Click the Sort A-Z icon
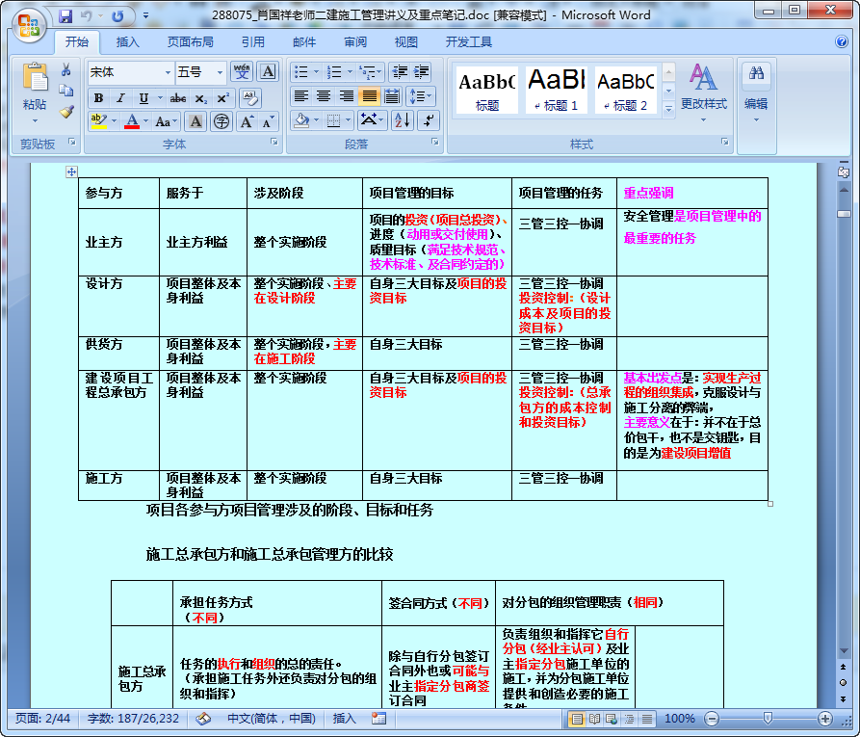The width and height of the screenshot is (860, 737). pyautogui.click(x=402, y=120)
